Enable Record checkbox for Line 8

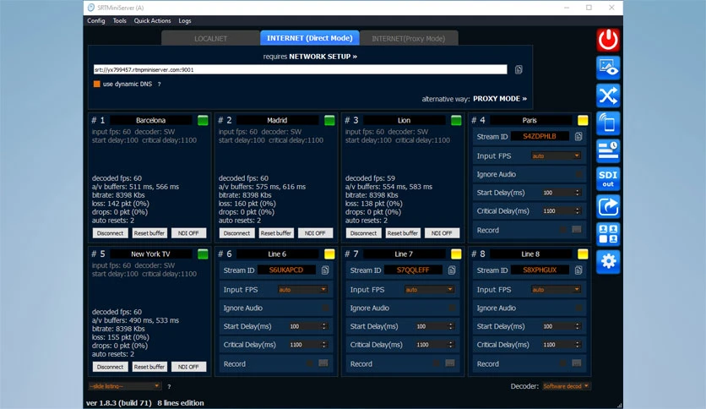click(x=562, y=363)
